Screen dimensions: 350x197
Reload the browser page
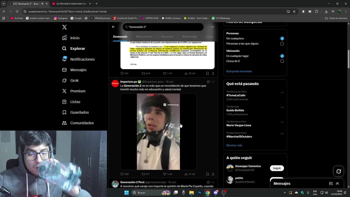17,11
